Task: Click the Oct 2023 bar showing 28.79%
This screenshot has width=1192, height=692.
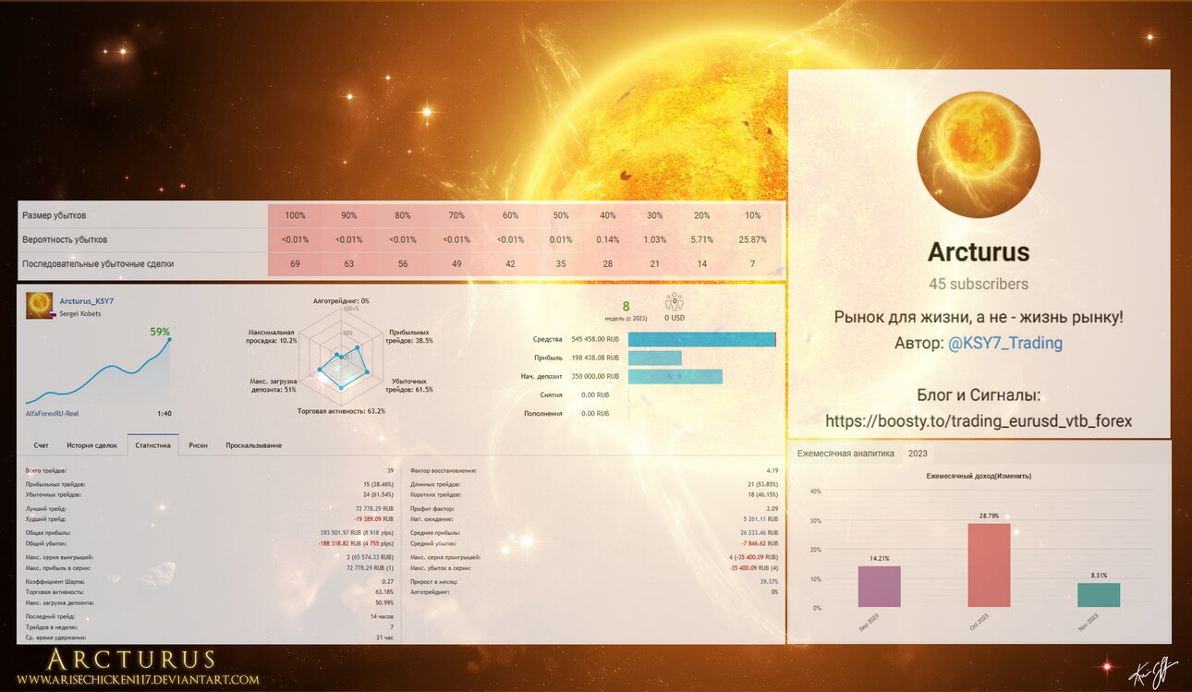Action: coord(989,565)
